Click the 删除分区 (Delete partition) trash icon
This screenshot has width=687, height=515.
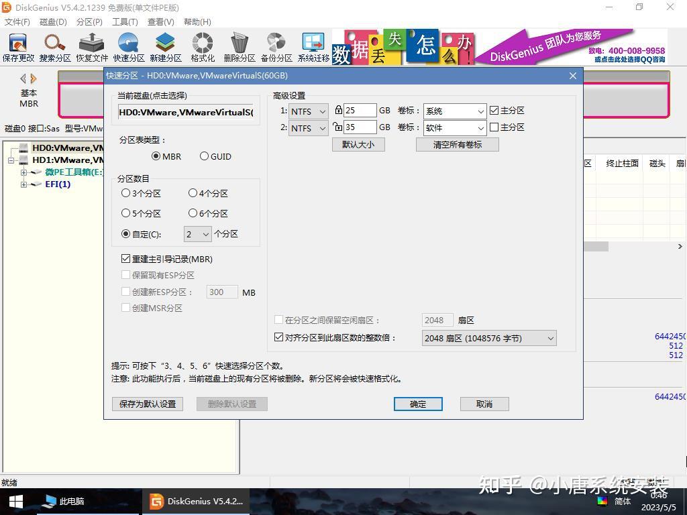point(240,48)
